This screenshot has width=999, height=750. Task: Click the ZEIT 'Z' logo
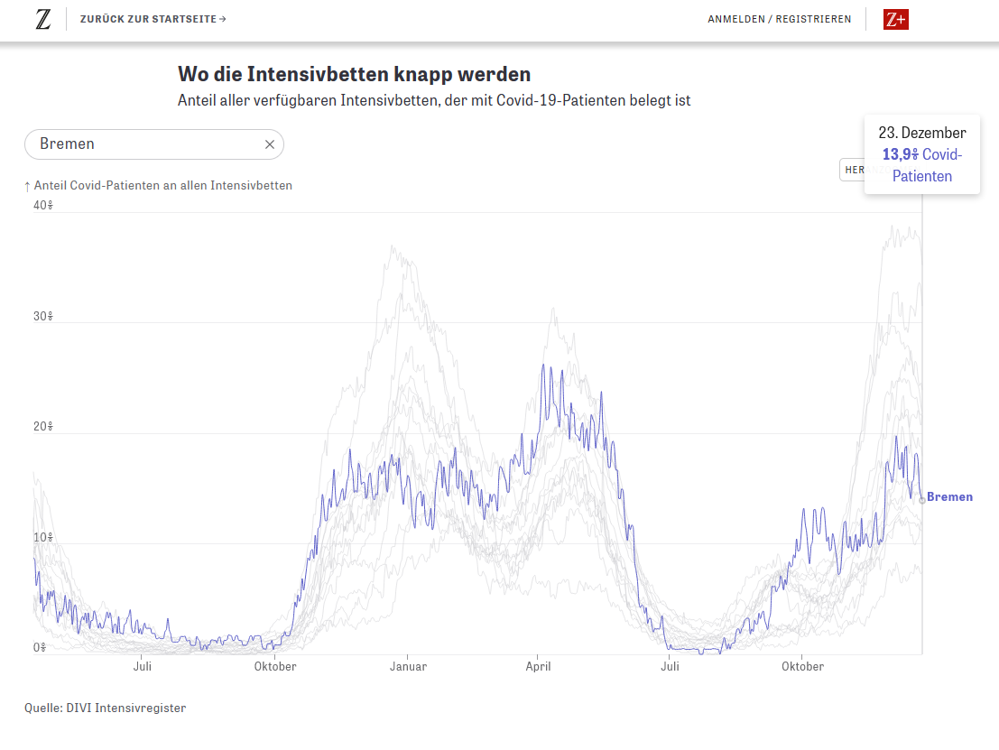pos(43,19)
